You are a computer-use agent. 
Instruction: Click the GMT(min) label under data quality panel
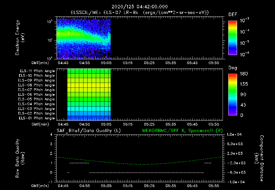40,186
